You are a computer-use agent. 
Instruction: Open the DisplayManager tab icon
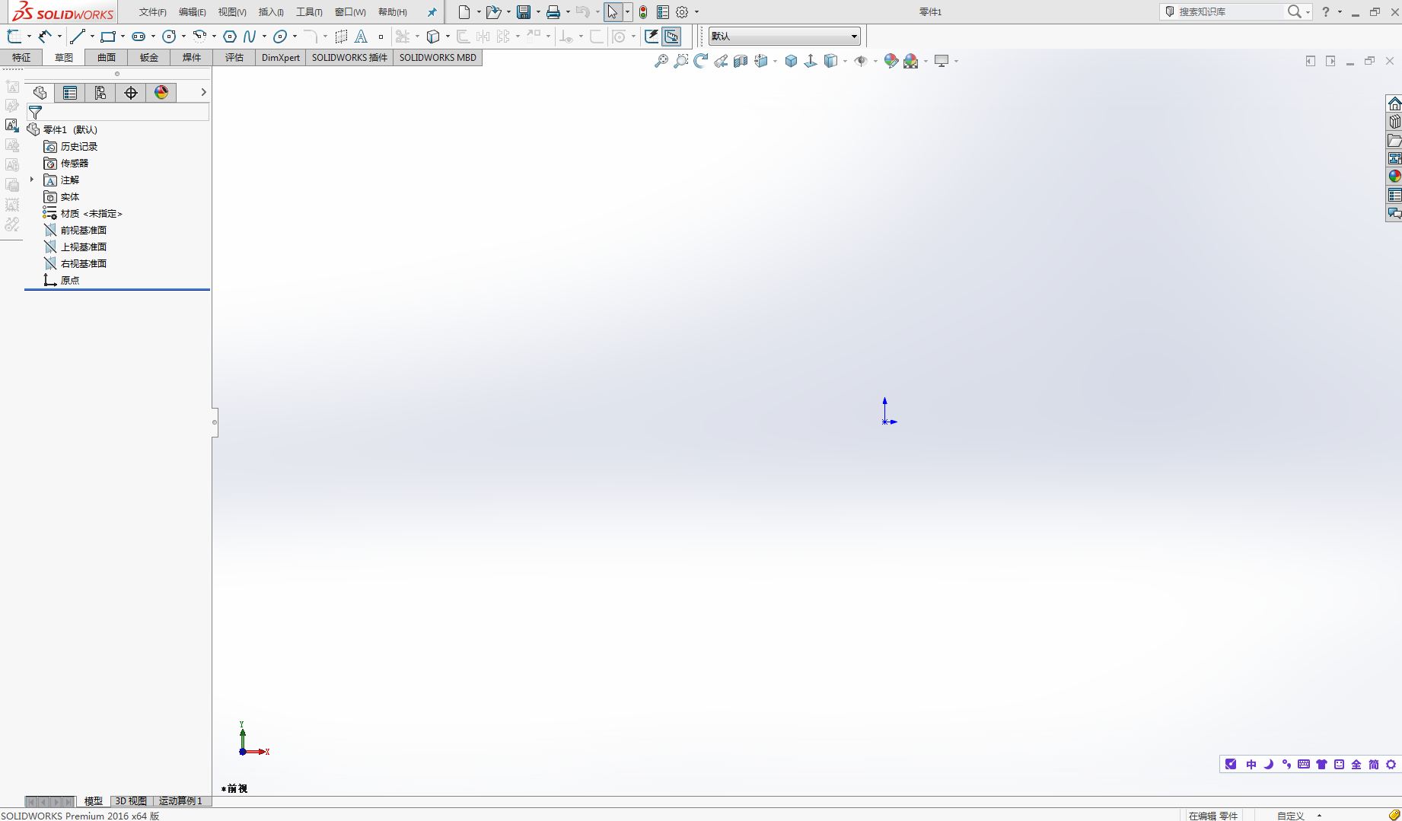click(161, 93)
